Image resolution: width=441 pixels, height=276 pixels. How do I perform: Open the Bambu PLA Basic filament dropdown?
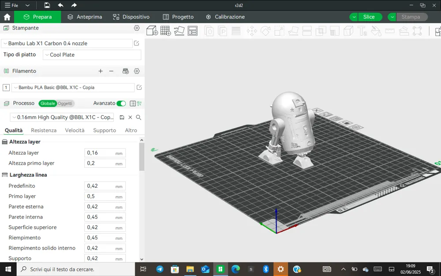point(73,87)
